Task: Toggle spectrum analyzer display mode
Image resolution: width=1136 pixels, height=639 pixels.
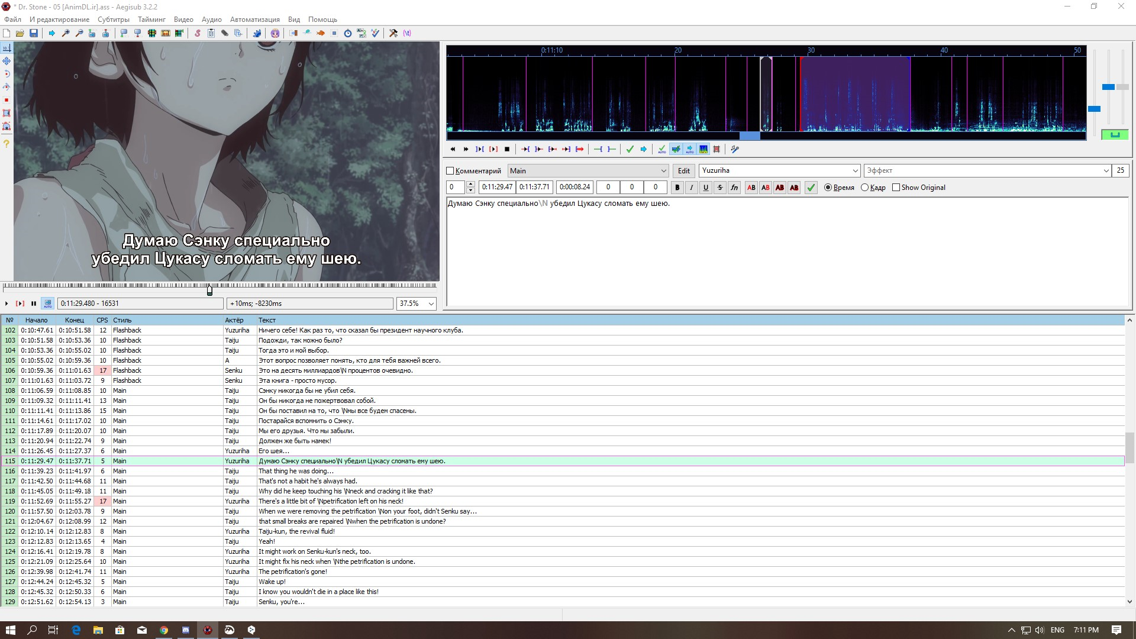Action: point(703,149)
